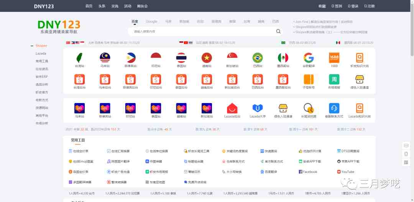Open the Vietnam flag site icon

(x=207, y=57)
